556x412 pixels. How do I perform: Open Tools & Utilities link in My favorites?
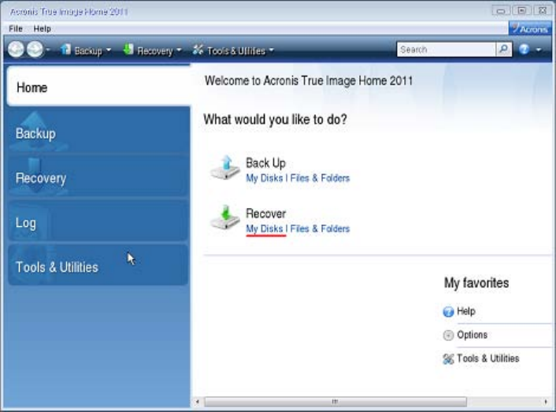(x=488, y=358)
